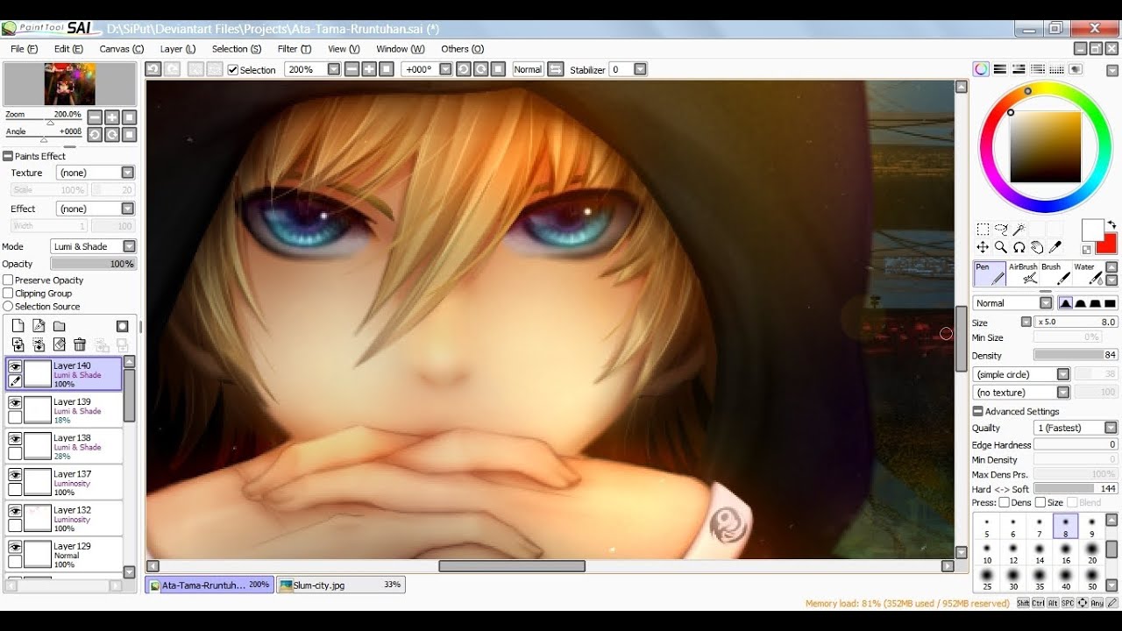
Task: Click the Undo button in toolbar
Action: pos(153,69)
